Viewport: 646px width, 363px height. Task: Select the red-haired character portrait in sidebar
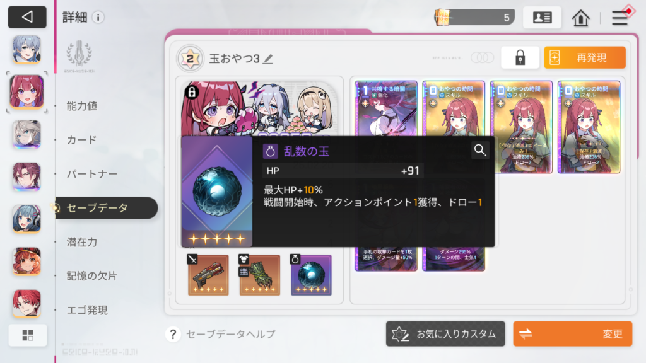[26, 91]
